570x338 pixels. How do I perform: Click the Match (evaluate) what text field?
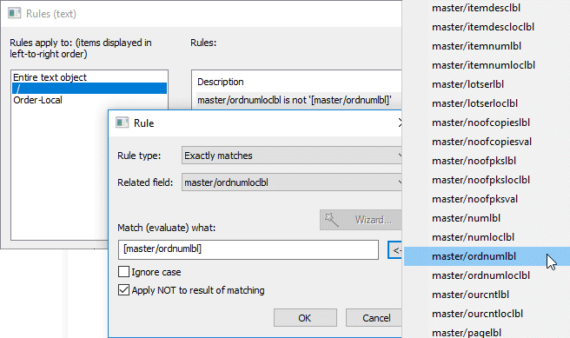pos(249,249)
